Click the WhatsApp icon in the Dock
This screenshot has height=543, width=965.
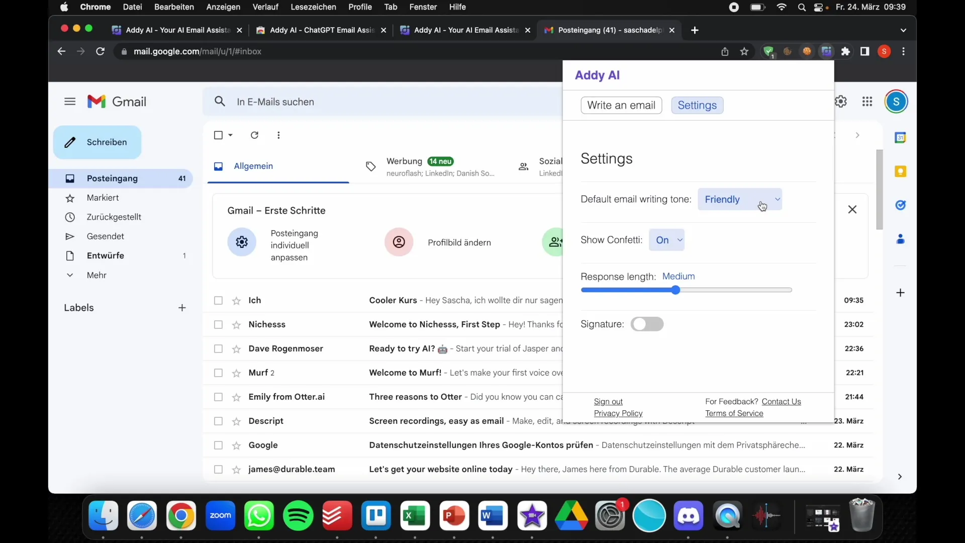pyautogui.click(x=258, y=516)
